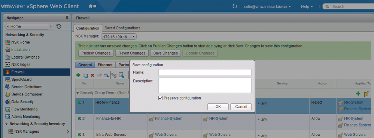Select Firewall in the Navigator
This screenshot has height=138, width=374.
[x=37, y=72]
